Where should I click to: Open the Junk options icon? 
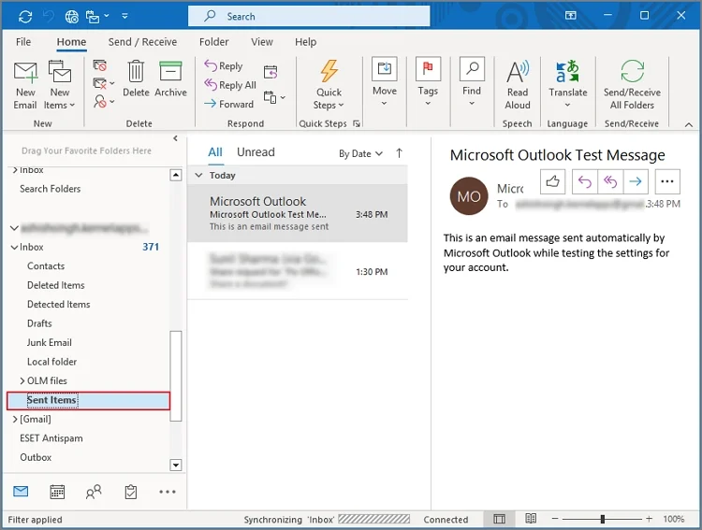(103, 102)
